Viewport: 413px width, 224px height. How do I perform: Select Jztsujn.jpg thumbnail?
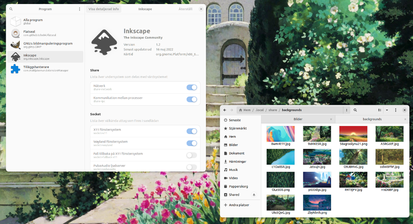click(x=317, y=157)
